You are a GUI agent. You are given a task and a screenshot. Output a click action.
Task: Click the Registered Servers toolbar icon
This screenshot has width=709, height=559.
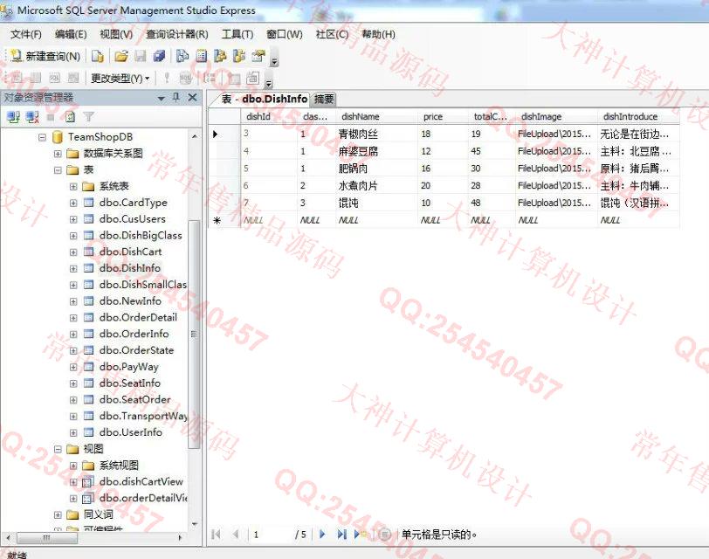(x=182, y=56)
